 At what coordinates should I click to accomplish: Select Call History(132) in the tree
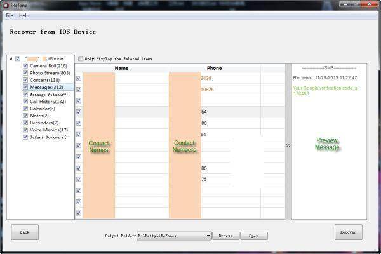click(x=48, y=102)
